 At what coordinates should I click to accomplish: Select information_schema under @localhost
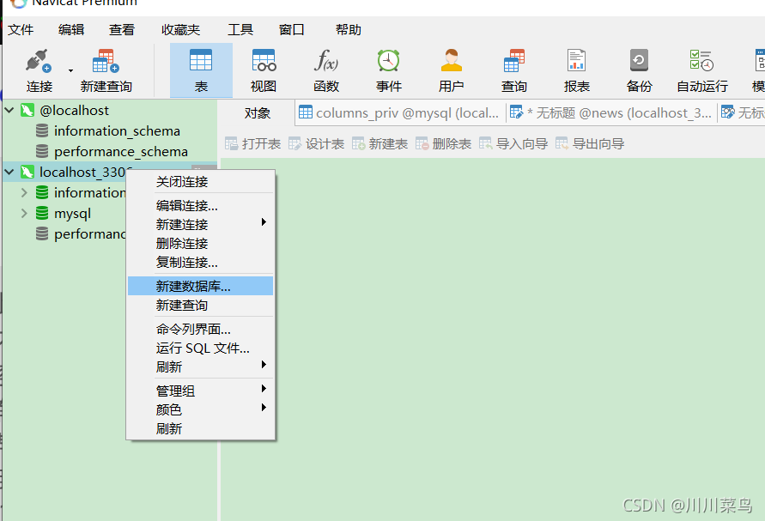tap(117, 130)
